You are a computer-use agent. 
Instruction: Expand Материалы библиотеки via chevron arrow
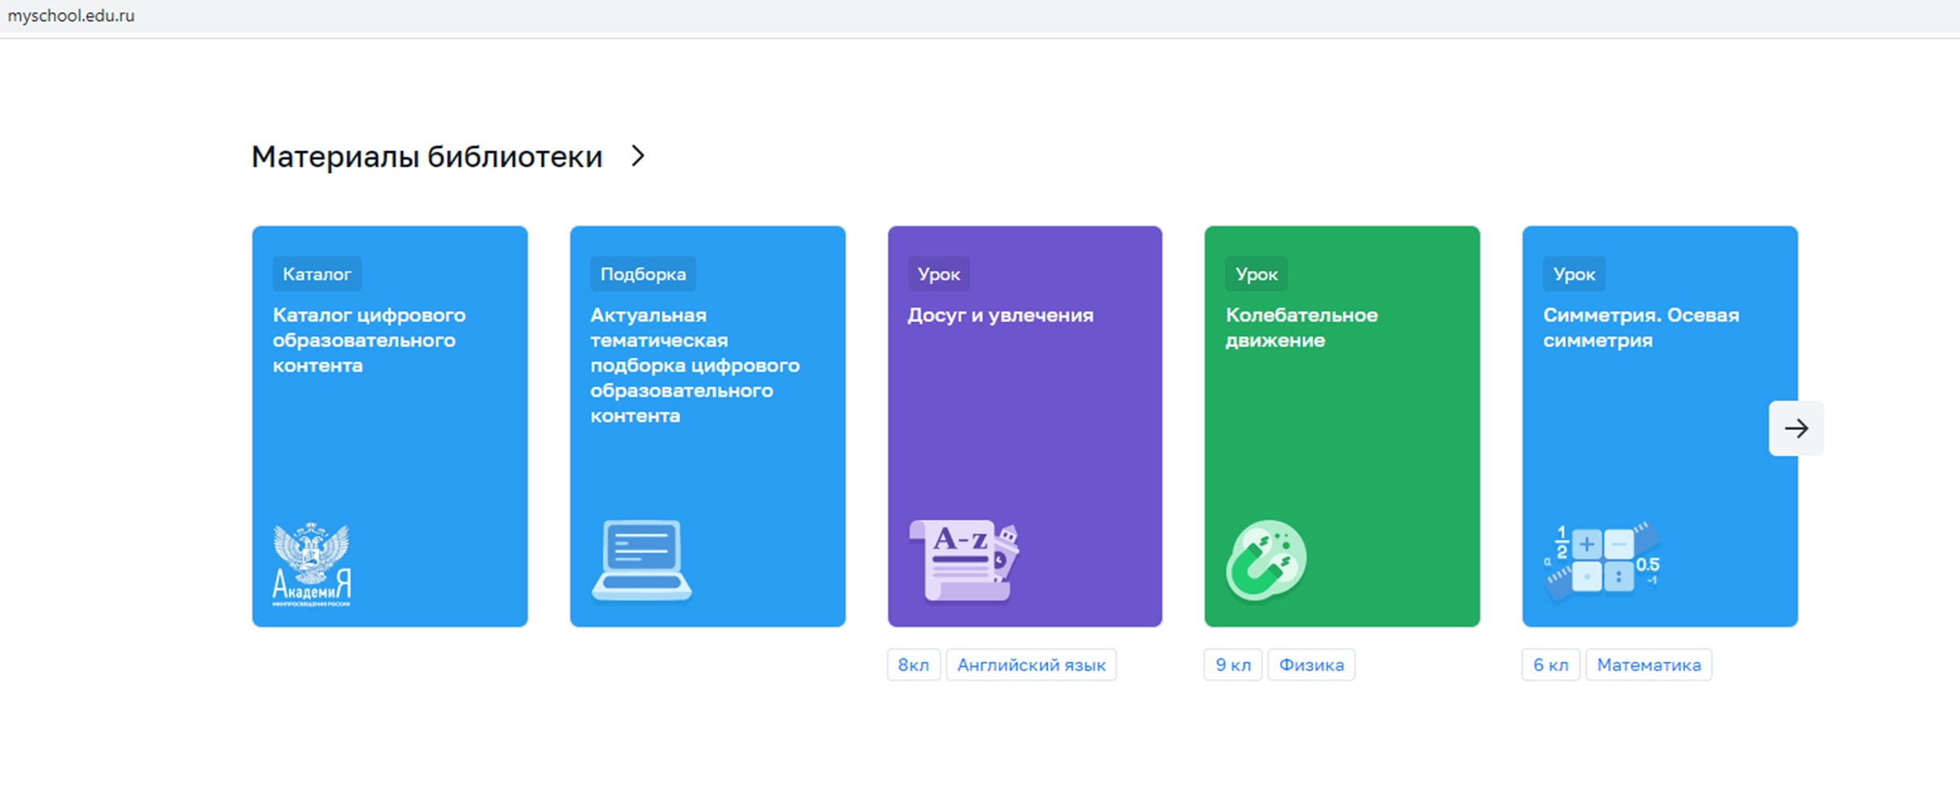coord(638,156)
